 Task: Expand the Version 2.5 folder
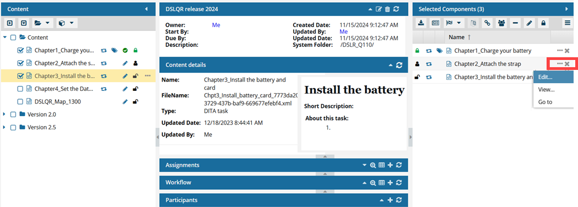click(4, 127)
